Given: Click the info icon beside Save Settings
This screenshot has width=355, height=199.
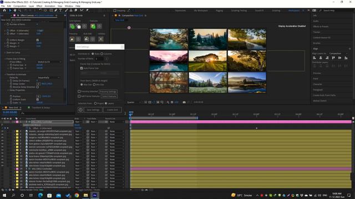Looking at the screenshot, I should point(80,110).
